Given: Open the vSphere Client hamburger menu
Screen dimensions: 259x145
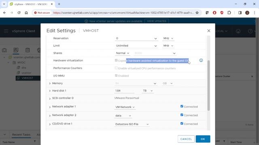Looking at the screenshot, I should coord(6,31).
